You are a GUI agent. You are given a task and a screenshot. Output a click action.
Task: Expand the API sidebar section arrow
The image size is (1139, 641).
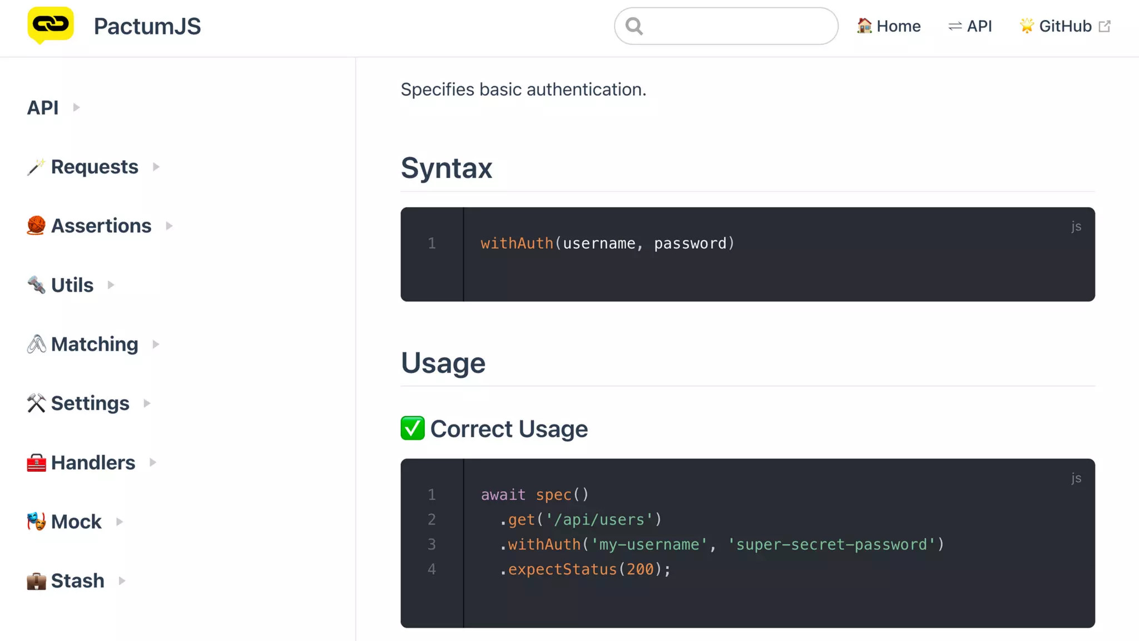77,107
